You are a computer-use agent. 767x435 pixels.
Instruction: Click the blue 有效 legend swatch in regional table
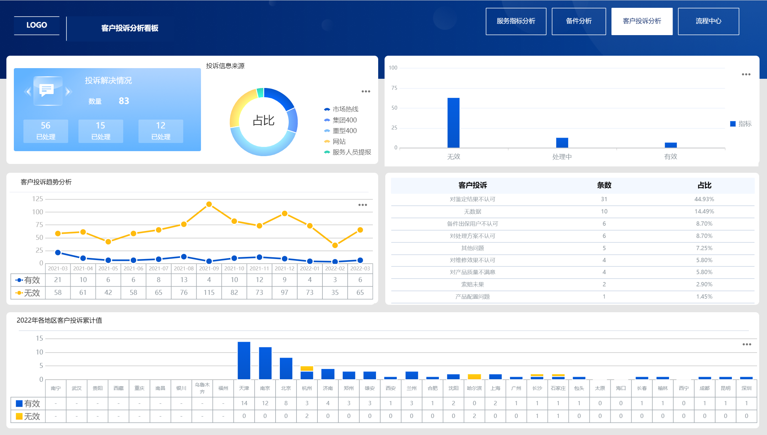[x=19, y=404]
